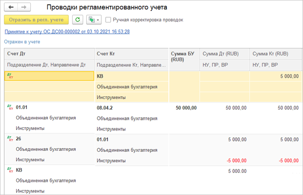The height and width of the screenshot is (195, 303).
Task: Click the Дт/Кт icon beside the bottom КВ row
Action: pos(10,170)
